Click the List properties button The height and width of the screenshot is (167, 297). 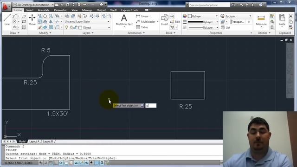pos(226,27)
